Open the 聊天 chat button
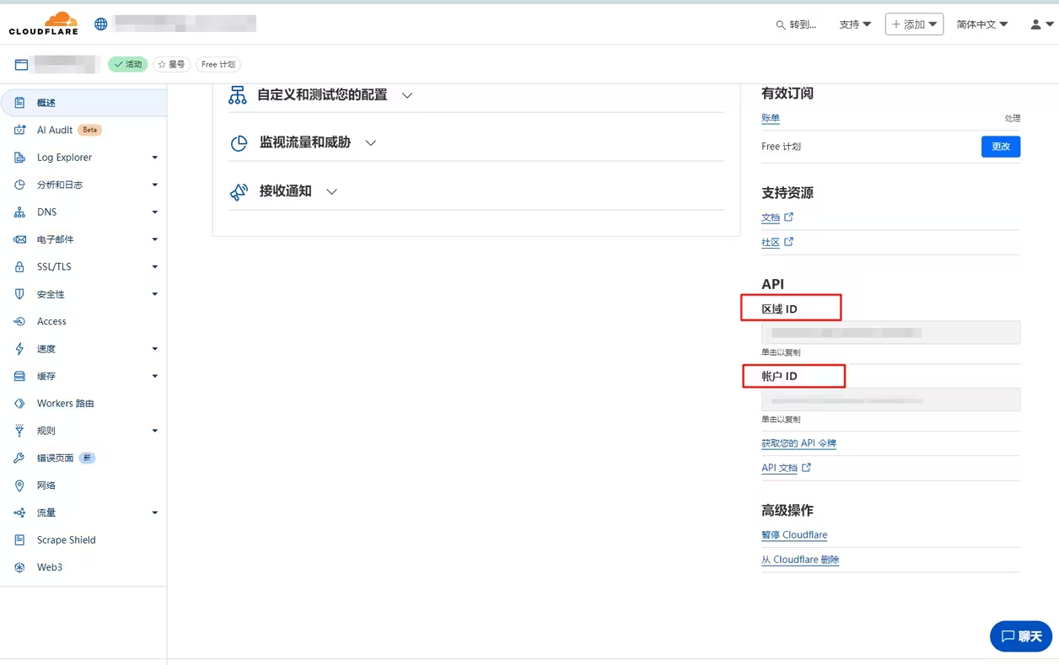This screenshot has height=665, width=1059. click(1020, 636)
